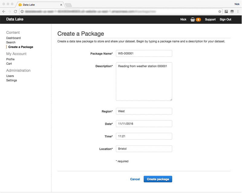Screen dimensions: 242x193
Task: Open the Chrome menu three-dot icon
Action: point(238,11)
